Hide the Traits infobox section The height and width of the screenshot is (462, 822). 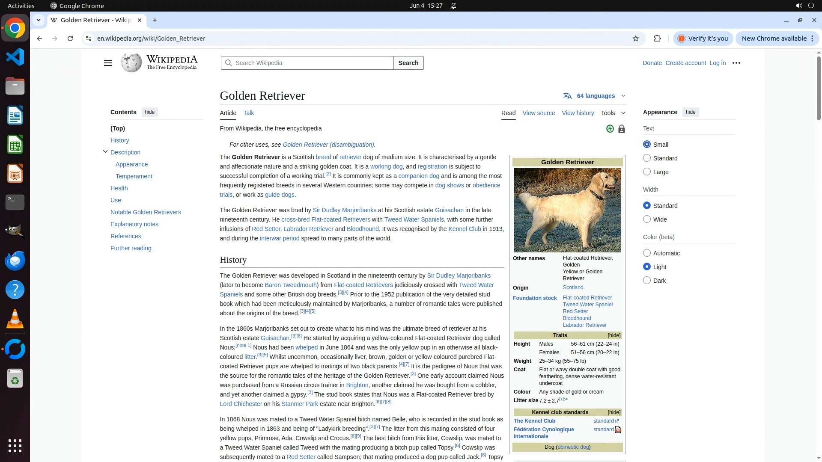(614, 335)
